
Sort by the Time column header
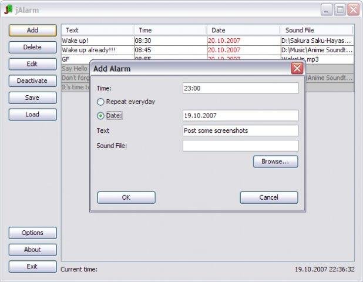169,30
